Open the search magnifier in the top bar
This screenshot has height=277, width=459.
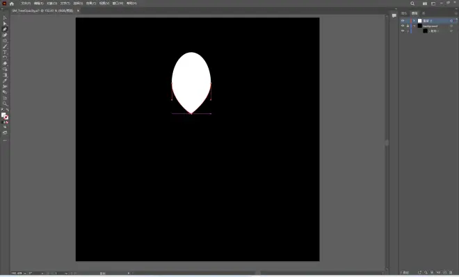tap(412, 3)
